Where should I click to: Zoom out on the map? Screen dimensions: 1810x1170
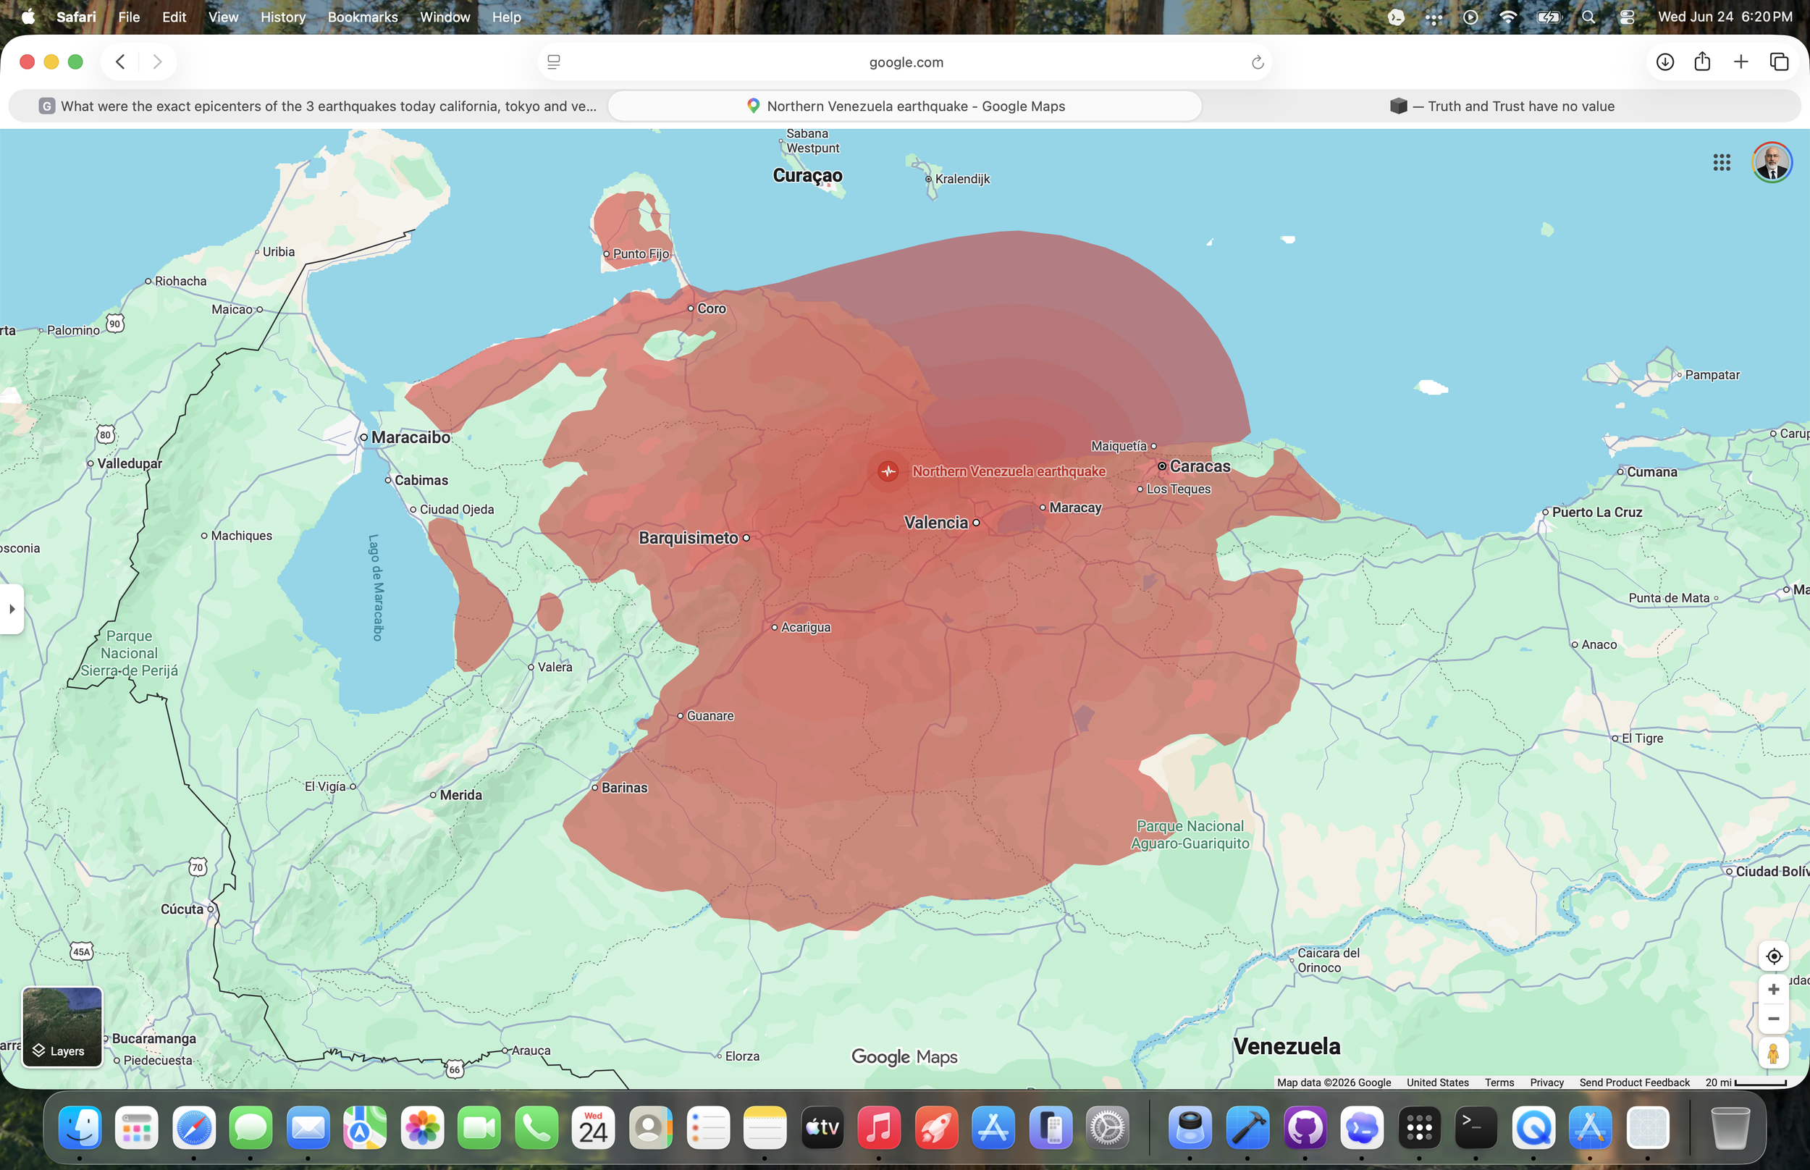coord(1773,1019)
